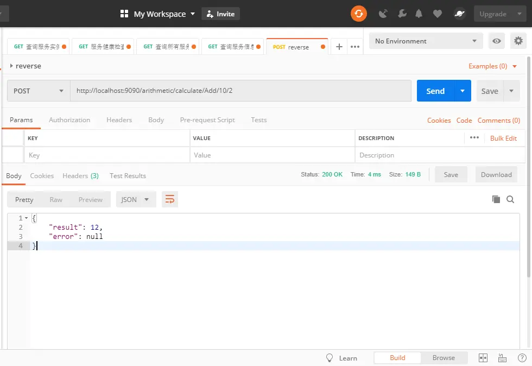Expand the No Environment selector

coord(426,41)
